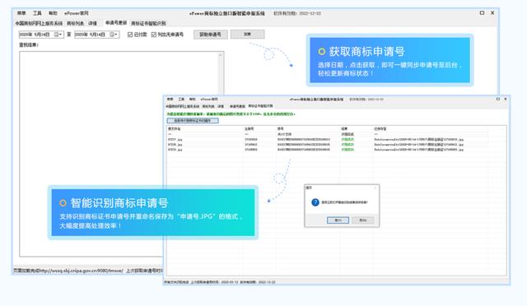527x306 pixels.
Task: Open 工具 menu in the back window
Action: coord(37,13)
